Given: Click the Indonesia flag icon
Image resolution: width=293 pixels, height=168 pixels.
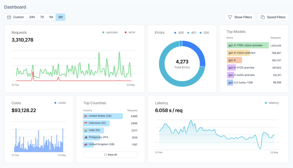Looking at the screenshot, I should (86, 123).
